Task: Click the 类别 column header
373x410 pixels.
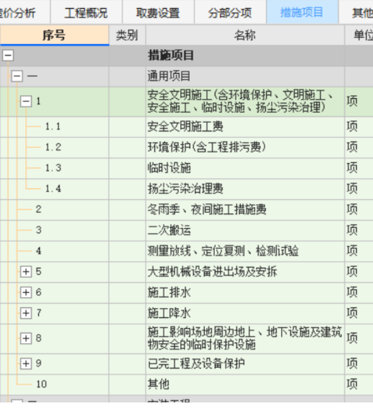Action: 127,35
